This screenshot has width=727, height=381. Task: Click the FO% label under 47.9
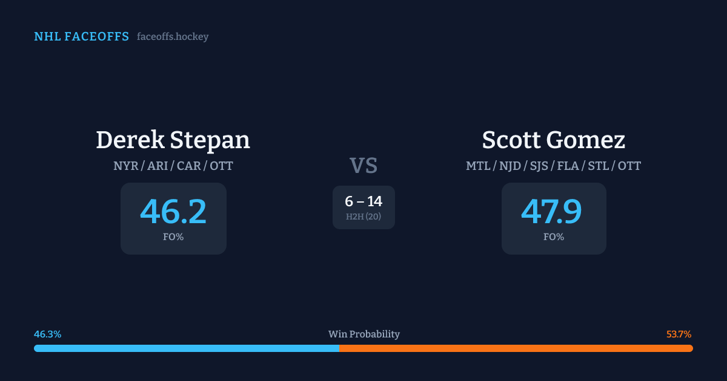[553, 237]
